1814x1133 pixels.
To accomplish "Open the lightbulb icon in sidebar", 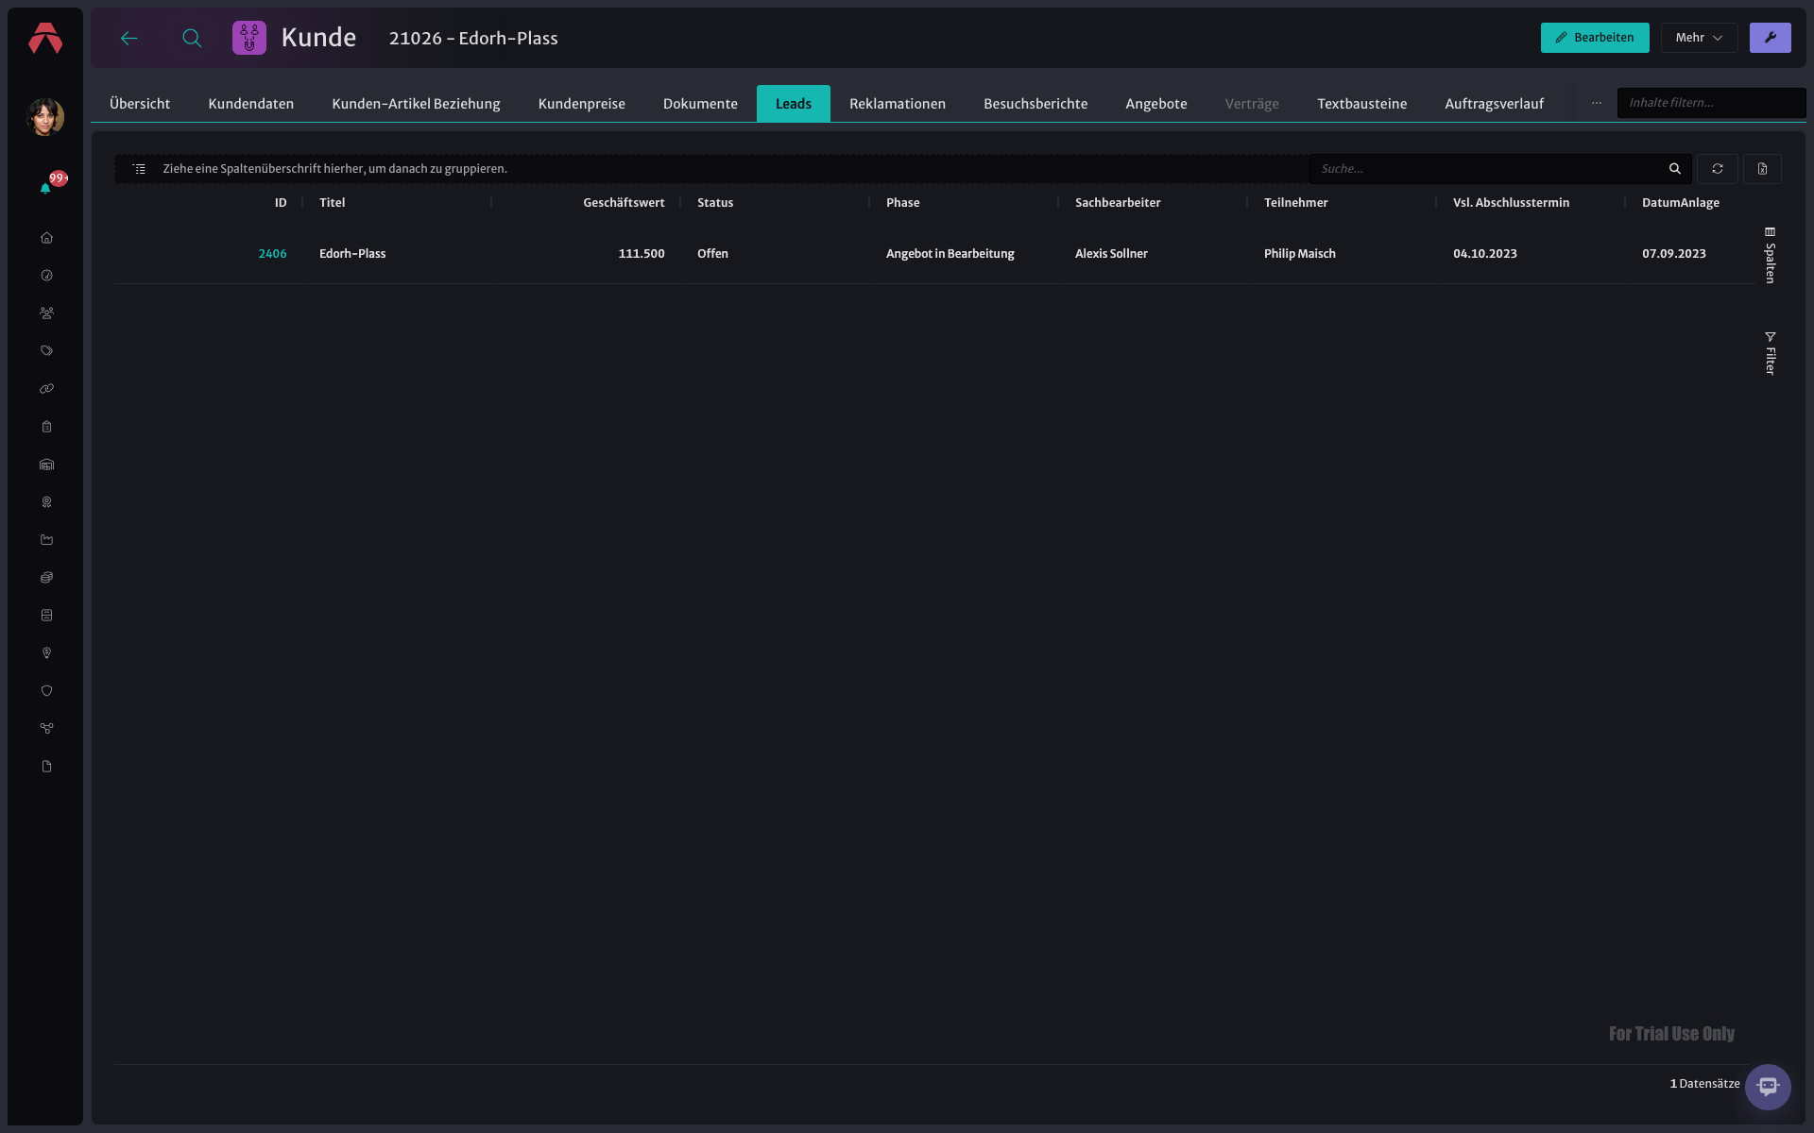I will click(x=46, y=653).
